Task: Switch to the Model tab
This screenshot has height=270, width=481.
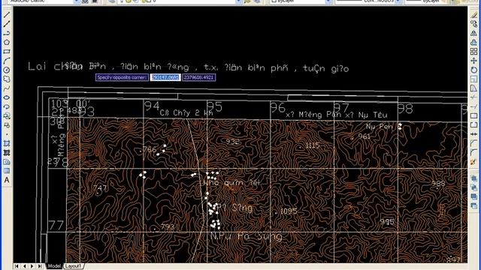Action: click(54, 266)
